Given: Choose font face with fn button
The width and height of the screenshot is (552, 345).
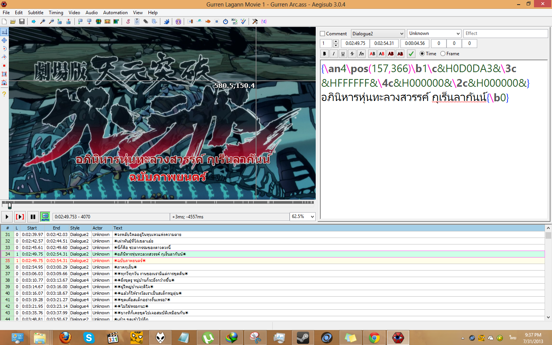Looking at the screenshot, I should (361, 54).
